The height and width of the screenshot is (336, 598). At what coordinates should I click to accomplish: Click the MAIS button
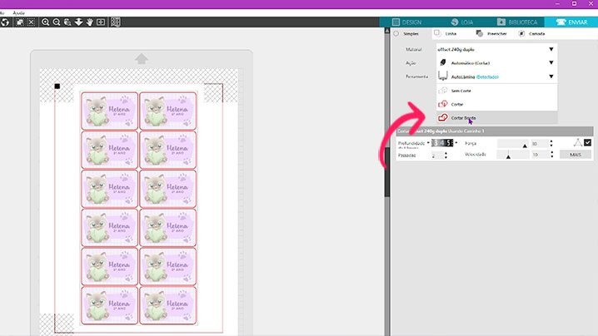576,155
